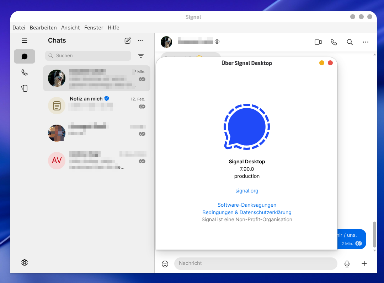
Task: Start a video call in this chat
Action: coord(318,42)
